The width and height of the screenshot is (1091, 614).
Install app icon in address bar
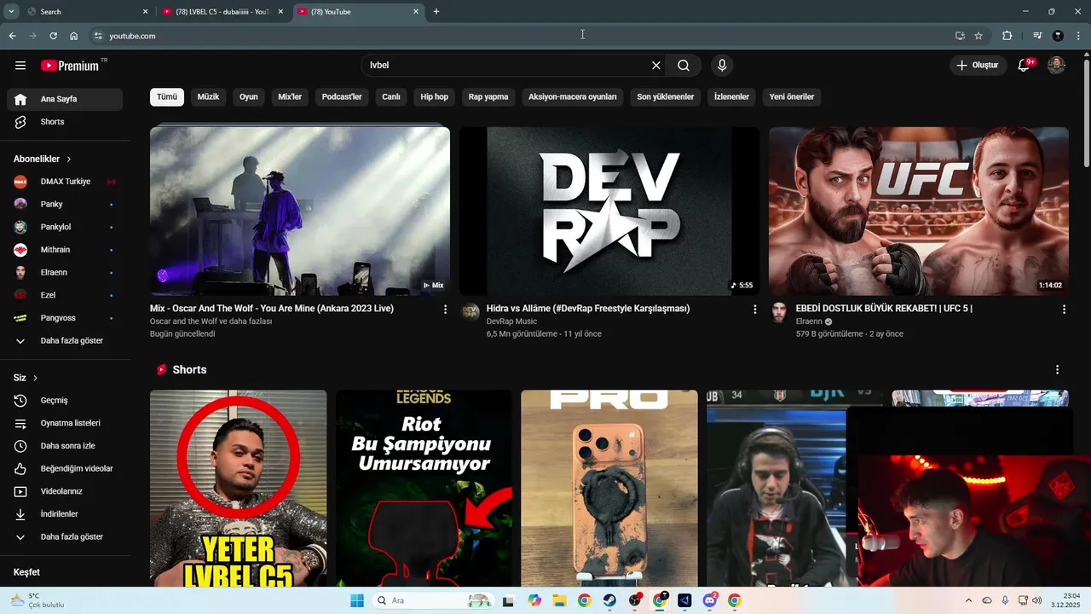(x=960, y=36)
